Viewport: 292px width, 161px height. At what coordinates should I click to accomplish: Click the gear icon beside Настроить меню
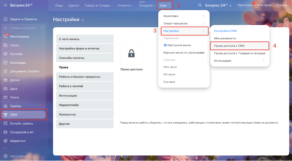(x=165, y=45)
